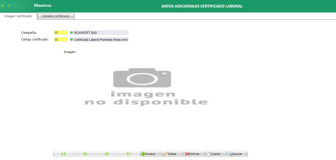Navigate to the first record

click(63, 153)
